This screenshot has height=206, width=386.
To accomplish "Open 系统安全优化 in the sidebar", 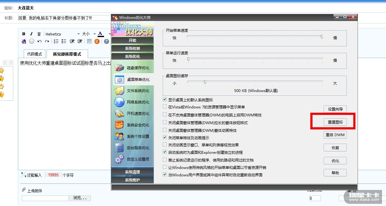I will (x=132, y=125).
